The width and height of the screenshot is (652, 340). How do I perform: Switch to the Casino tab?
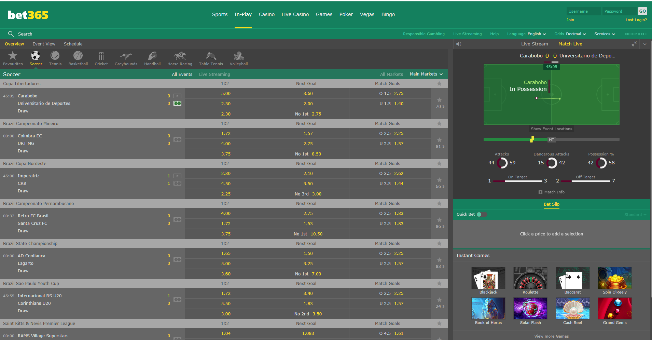[x=267, y=14]
